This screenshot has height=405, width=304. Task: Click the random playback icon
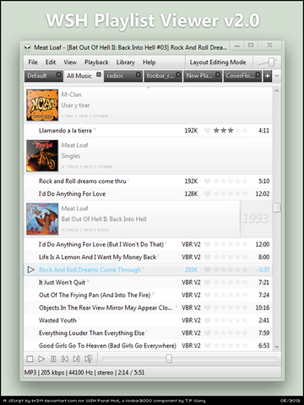(x=89, y=359)
